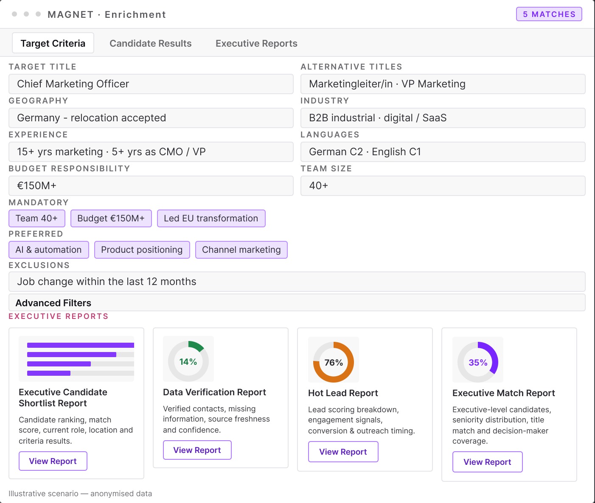595x503 pixels.
Task: Switch to the Target Criteria tab
Action: coord(53,43)
